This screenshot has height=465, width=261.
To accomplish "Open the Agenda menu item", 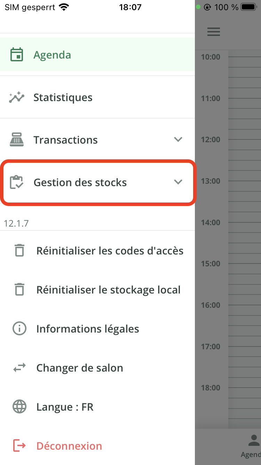I will tap(52, 55).
